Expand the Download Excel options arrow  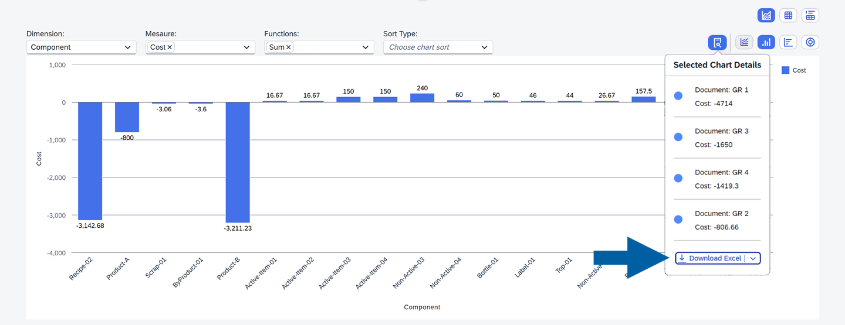(753, 258)
